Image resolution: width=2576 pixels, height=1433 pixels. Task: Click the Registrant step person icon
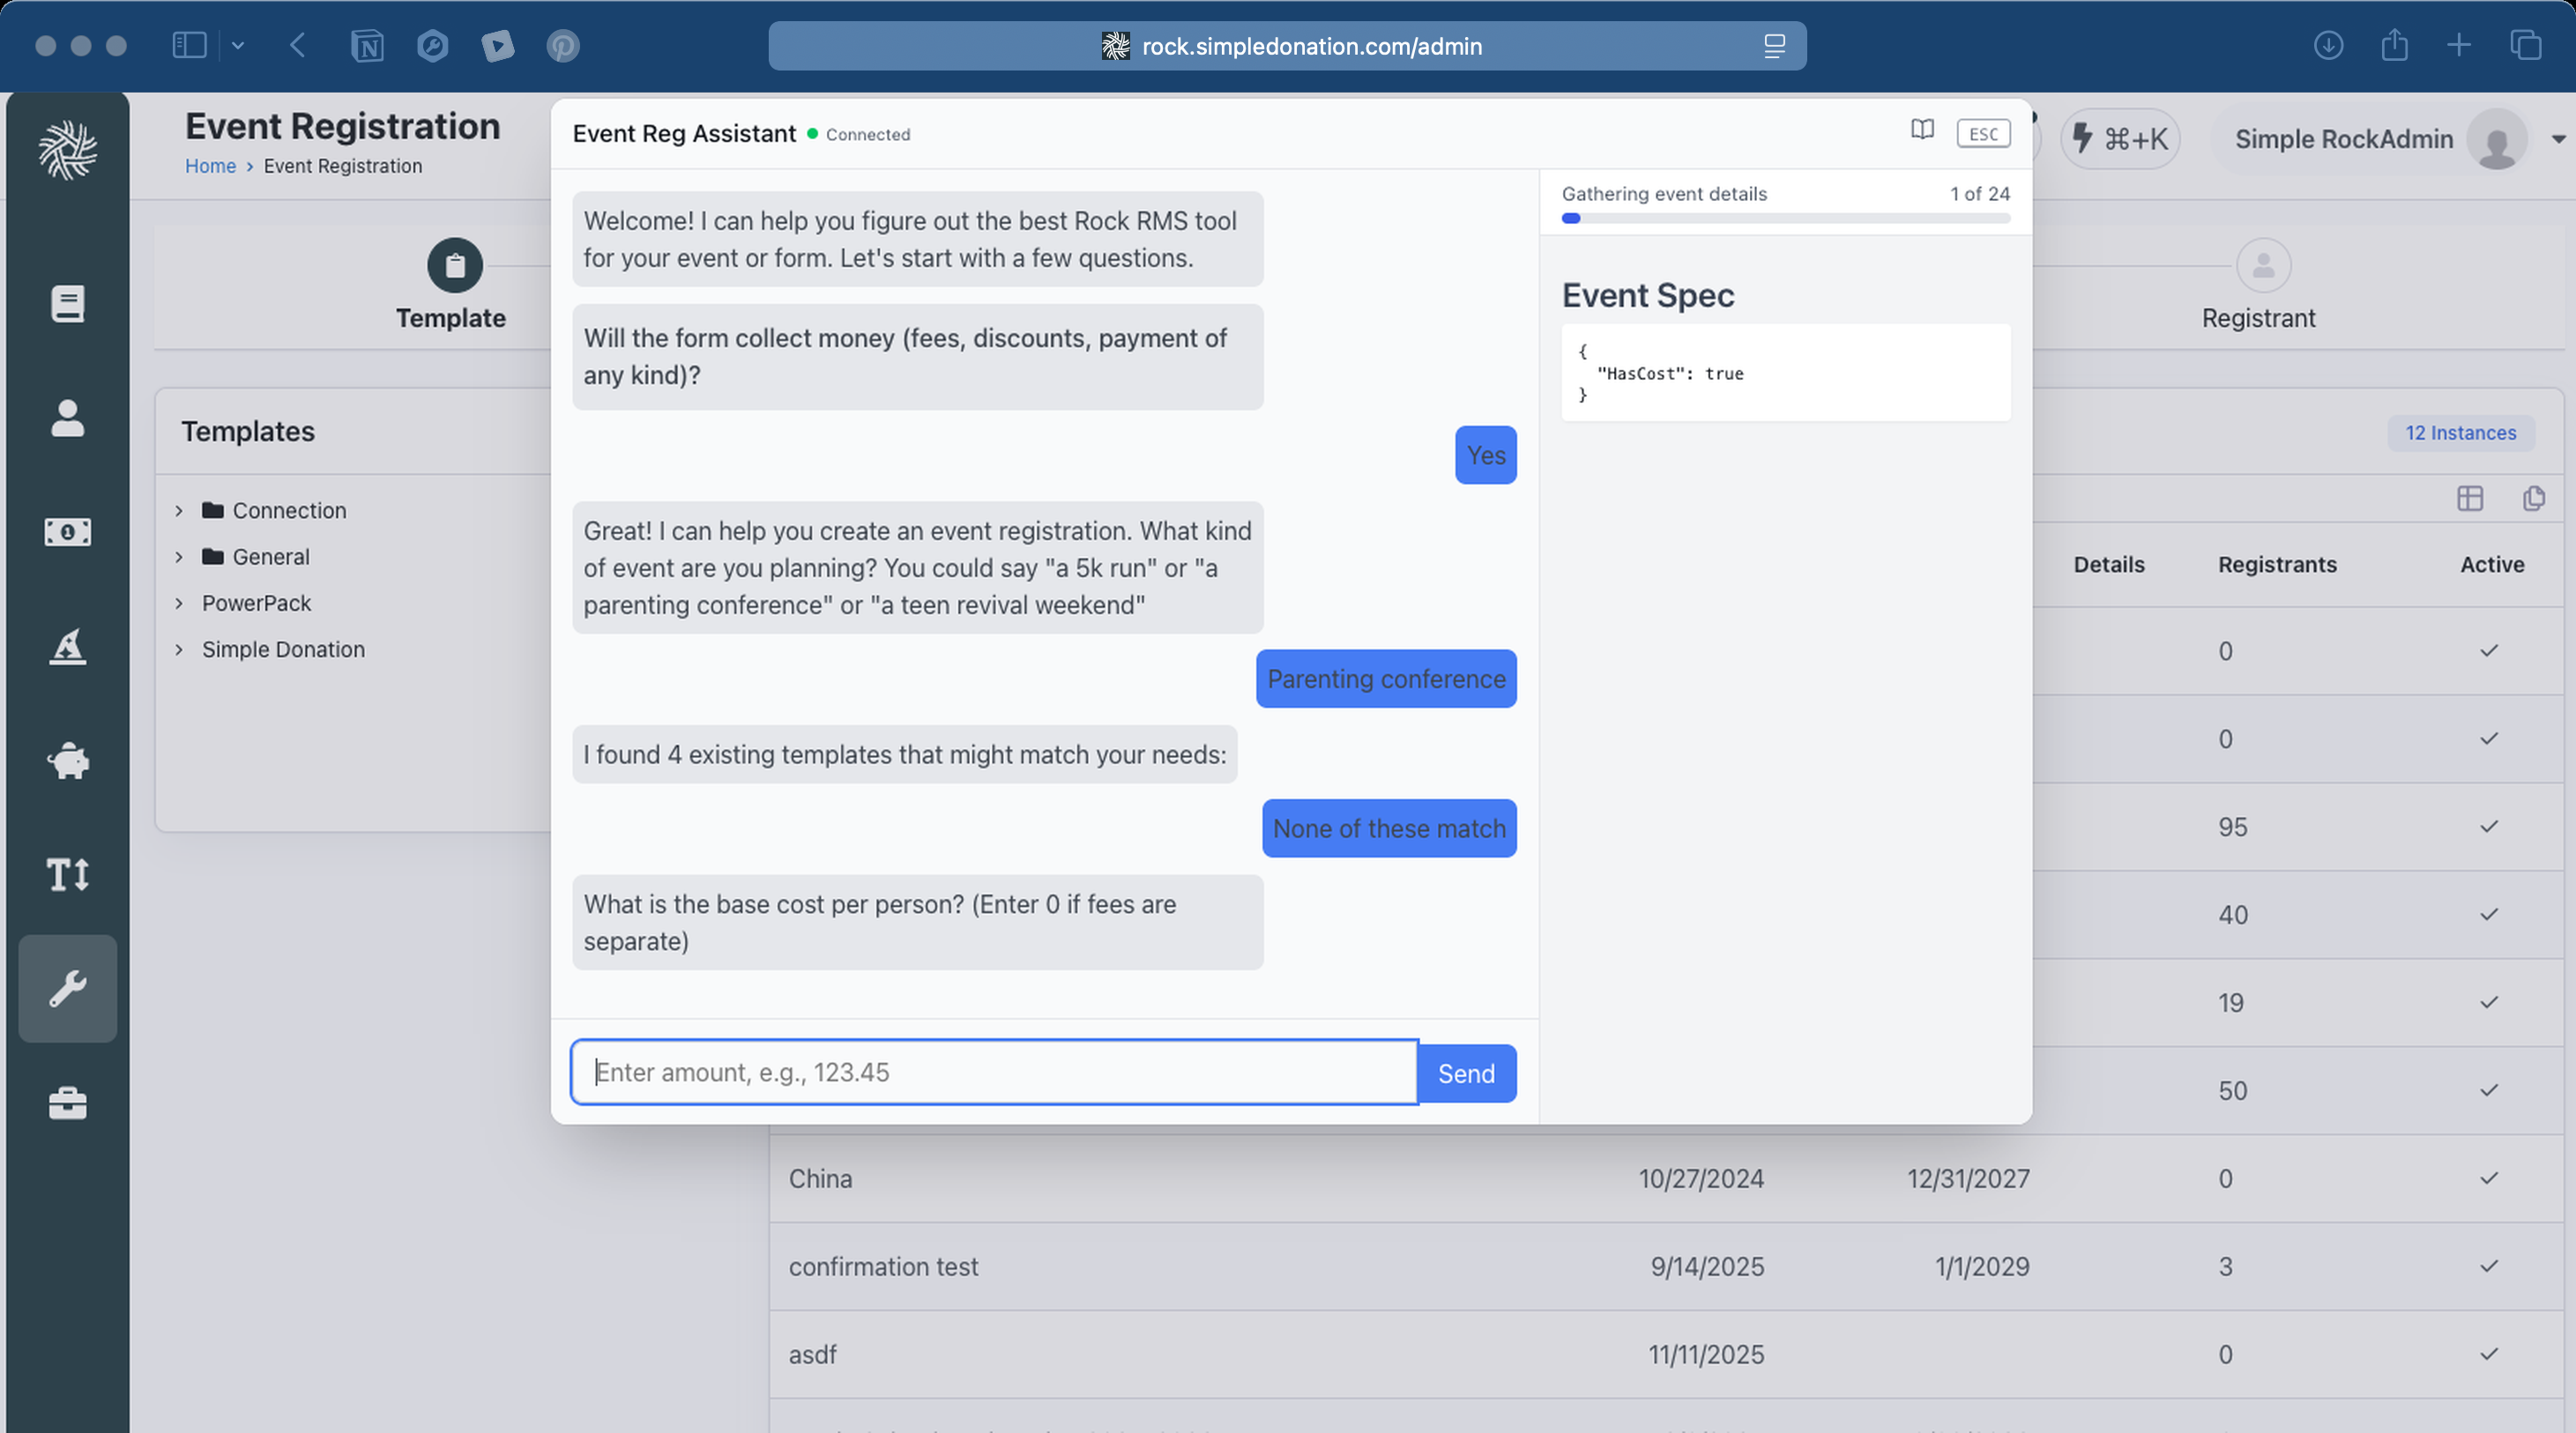(2263, 265)
